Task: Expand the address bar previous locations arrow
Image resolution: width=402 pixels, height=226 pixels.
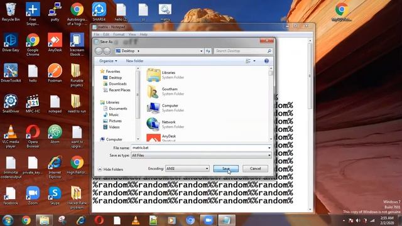Action: click(201, 51)
